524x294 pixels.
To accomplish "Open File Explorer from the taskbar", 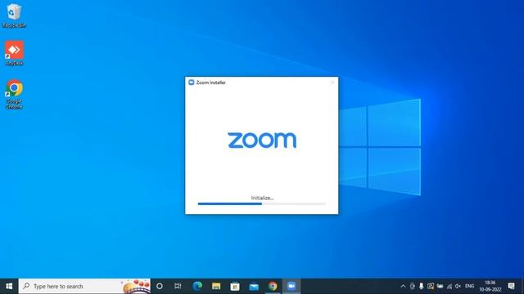I will (216, 286).
